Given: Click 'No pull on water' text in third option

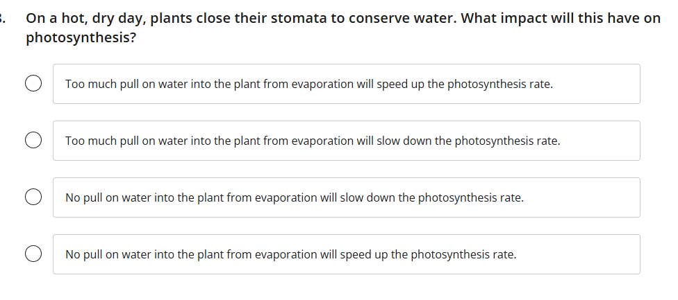Looking at the screenshot, I should click(x=108, y=198).
